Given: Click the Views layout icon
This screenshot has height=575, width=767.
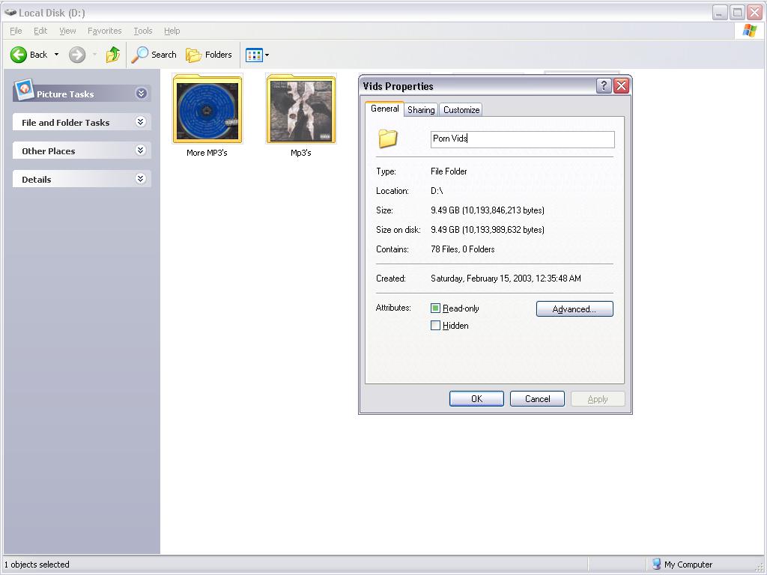Looking at the screenshot, I should 254,55.
